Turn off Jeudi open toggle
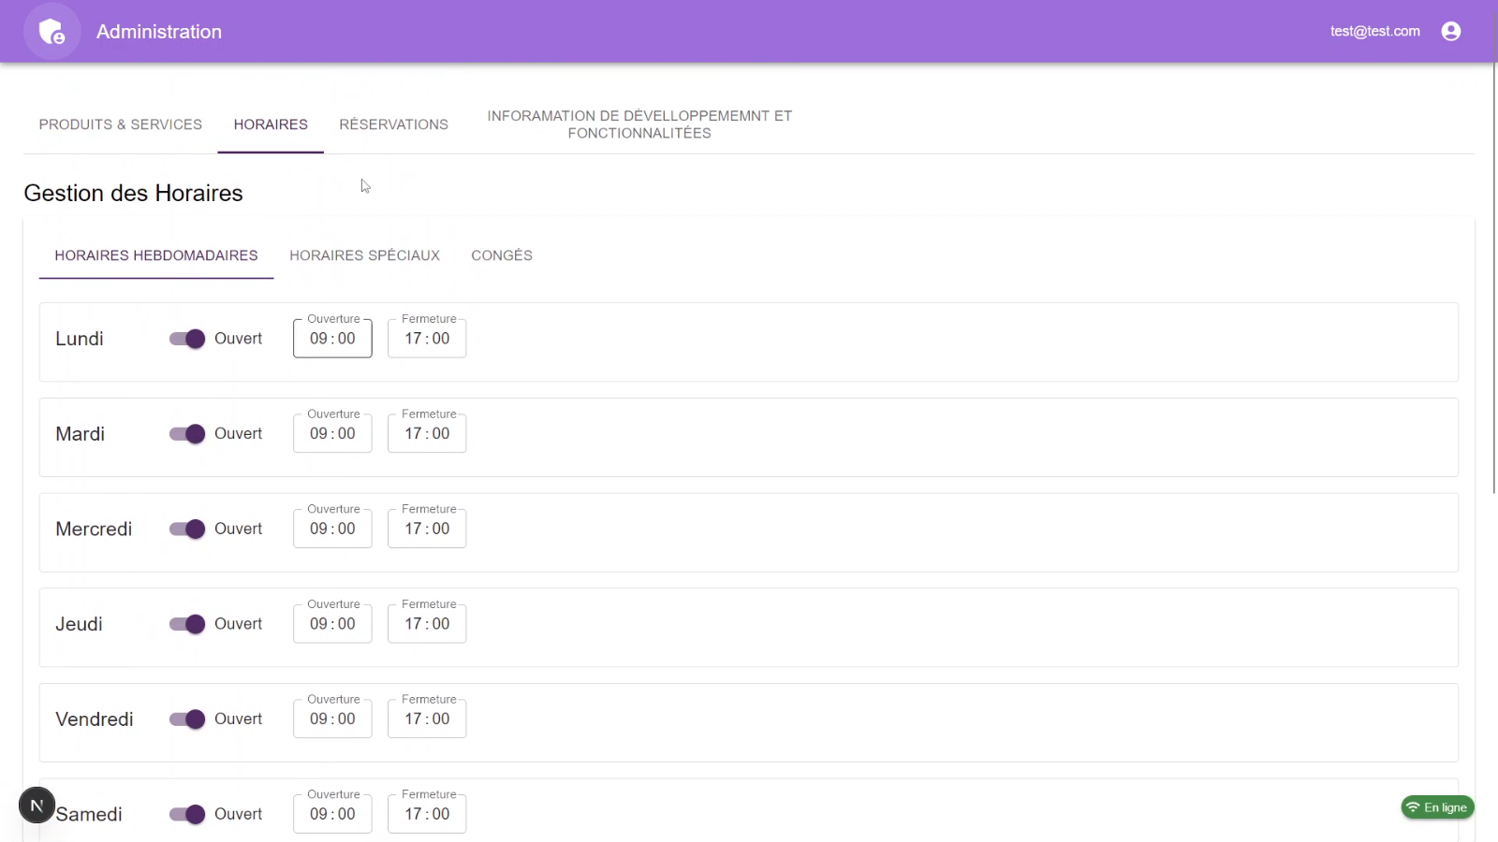This screenshot has height=842, width=1498. tap(187, 624)
